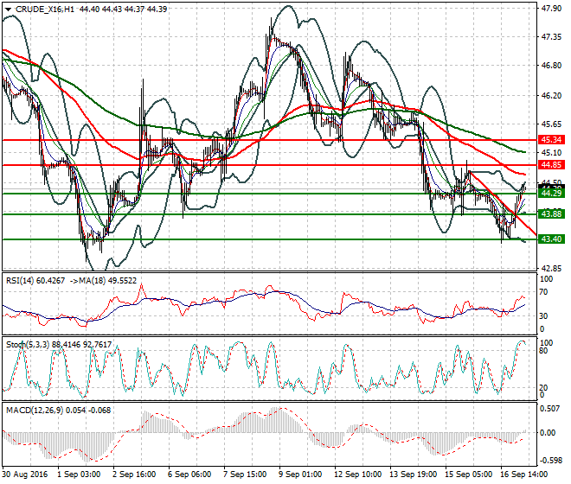Screen dimensions: 571x484
Task: Click the 0.507 value on MACD scale
Action: coord(550,408)
